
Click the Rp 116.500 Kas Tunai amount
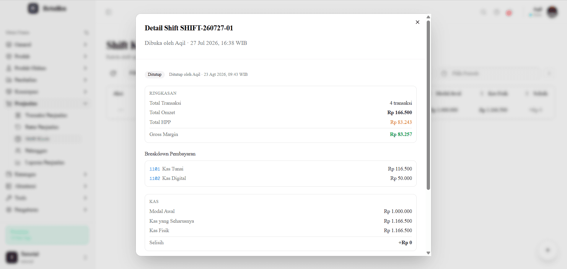coord(400,169)
